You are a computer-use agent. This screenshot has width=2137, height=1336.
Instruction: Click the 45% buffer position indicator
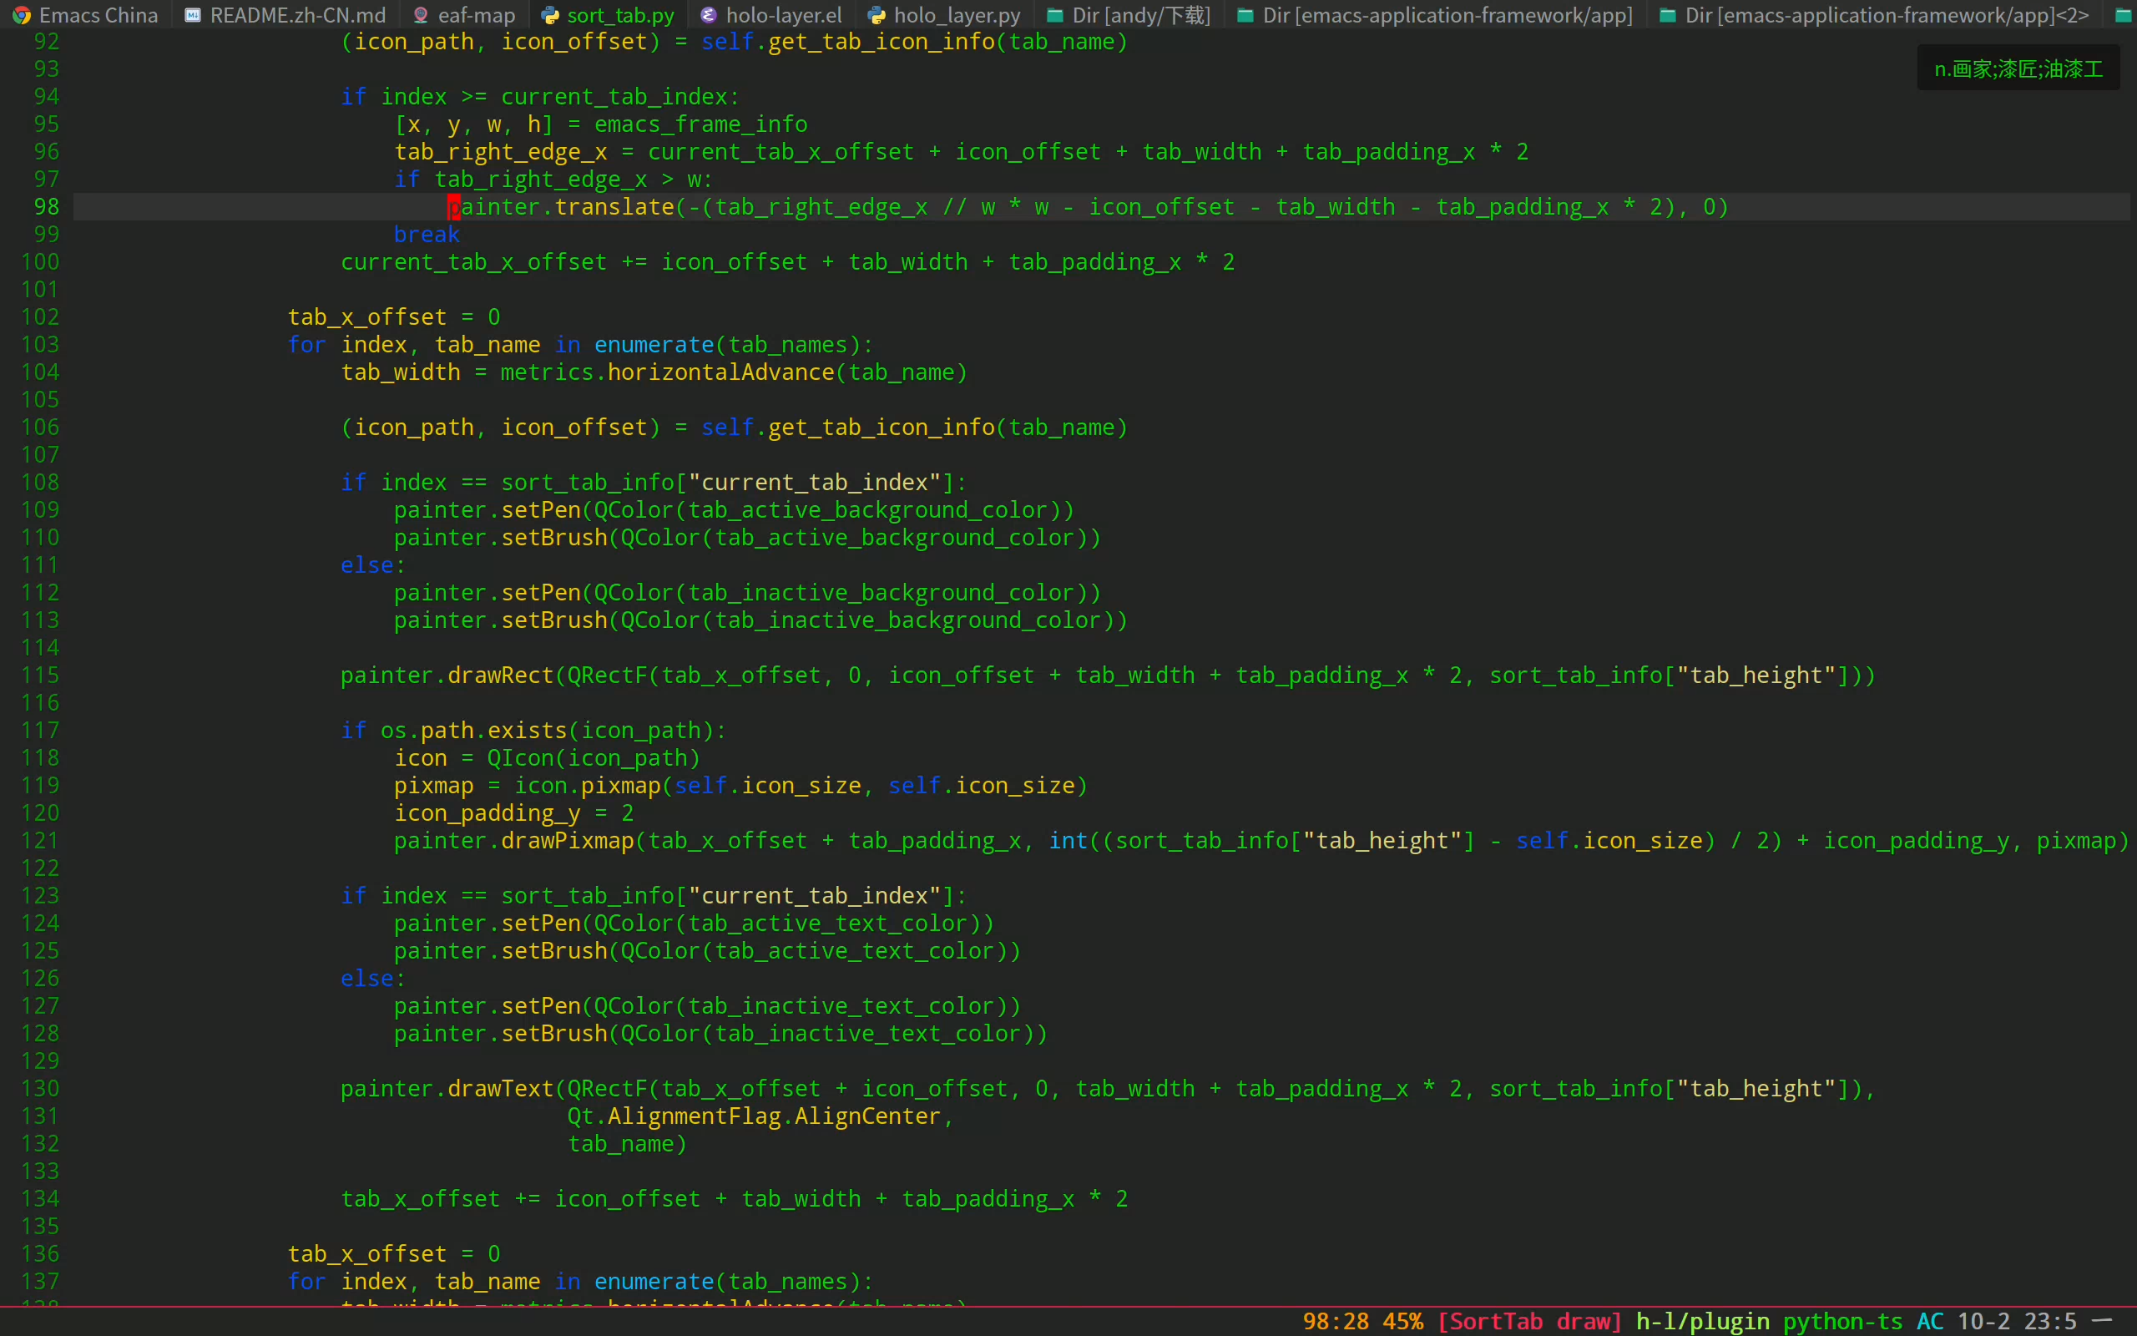click(1403, 1321)
